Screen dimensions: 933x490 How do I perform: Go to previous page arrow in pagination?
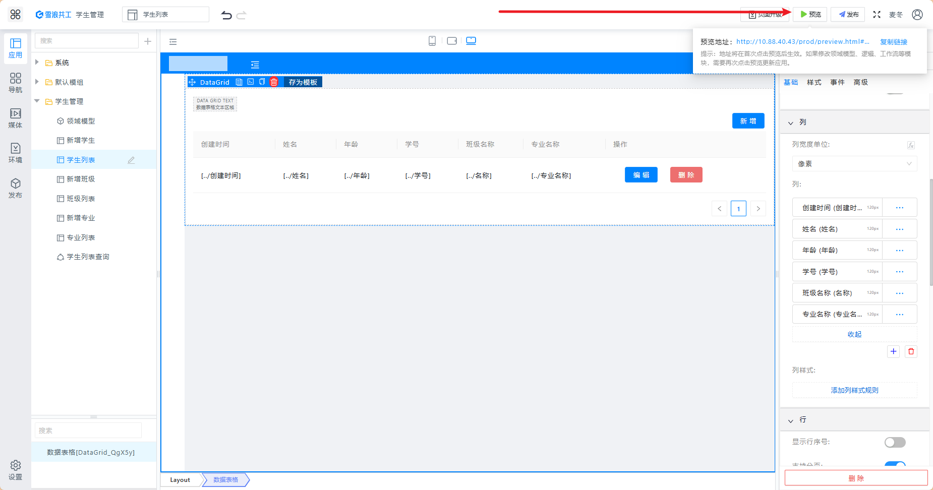(x=719, y=209)
